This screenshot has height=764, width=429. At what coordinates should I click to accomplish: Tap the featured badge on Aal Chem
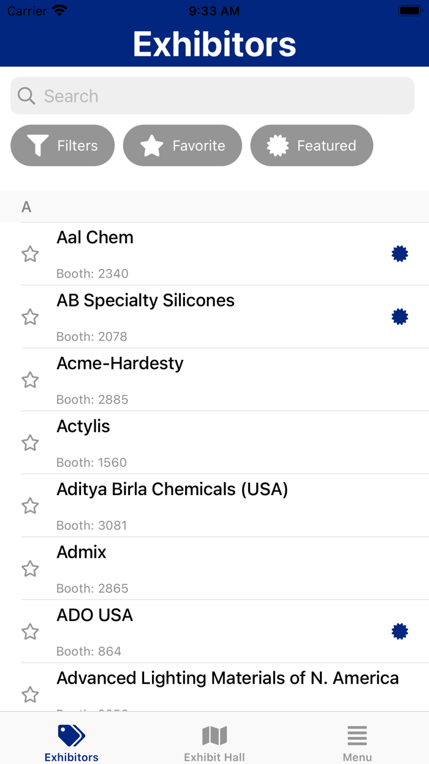click(x=400, y=254)
